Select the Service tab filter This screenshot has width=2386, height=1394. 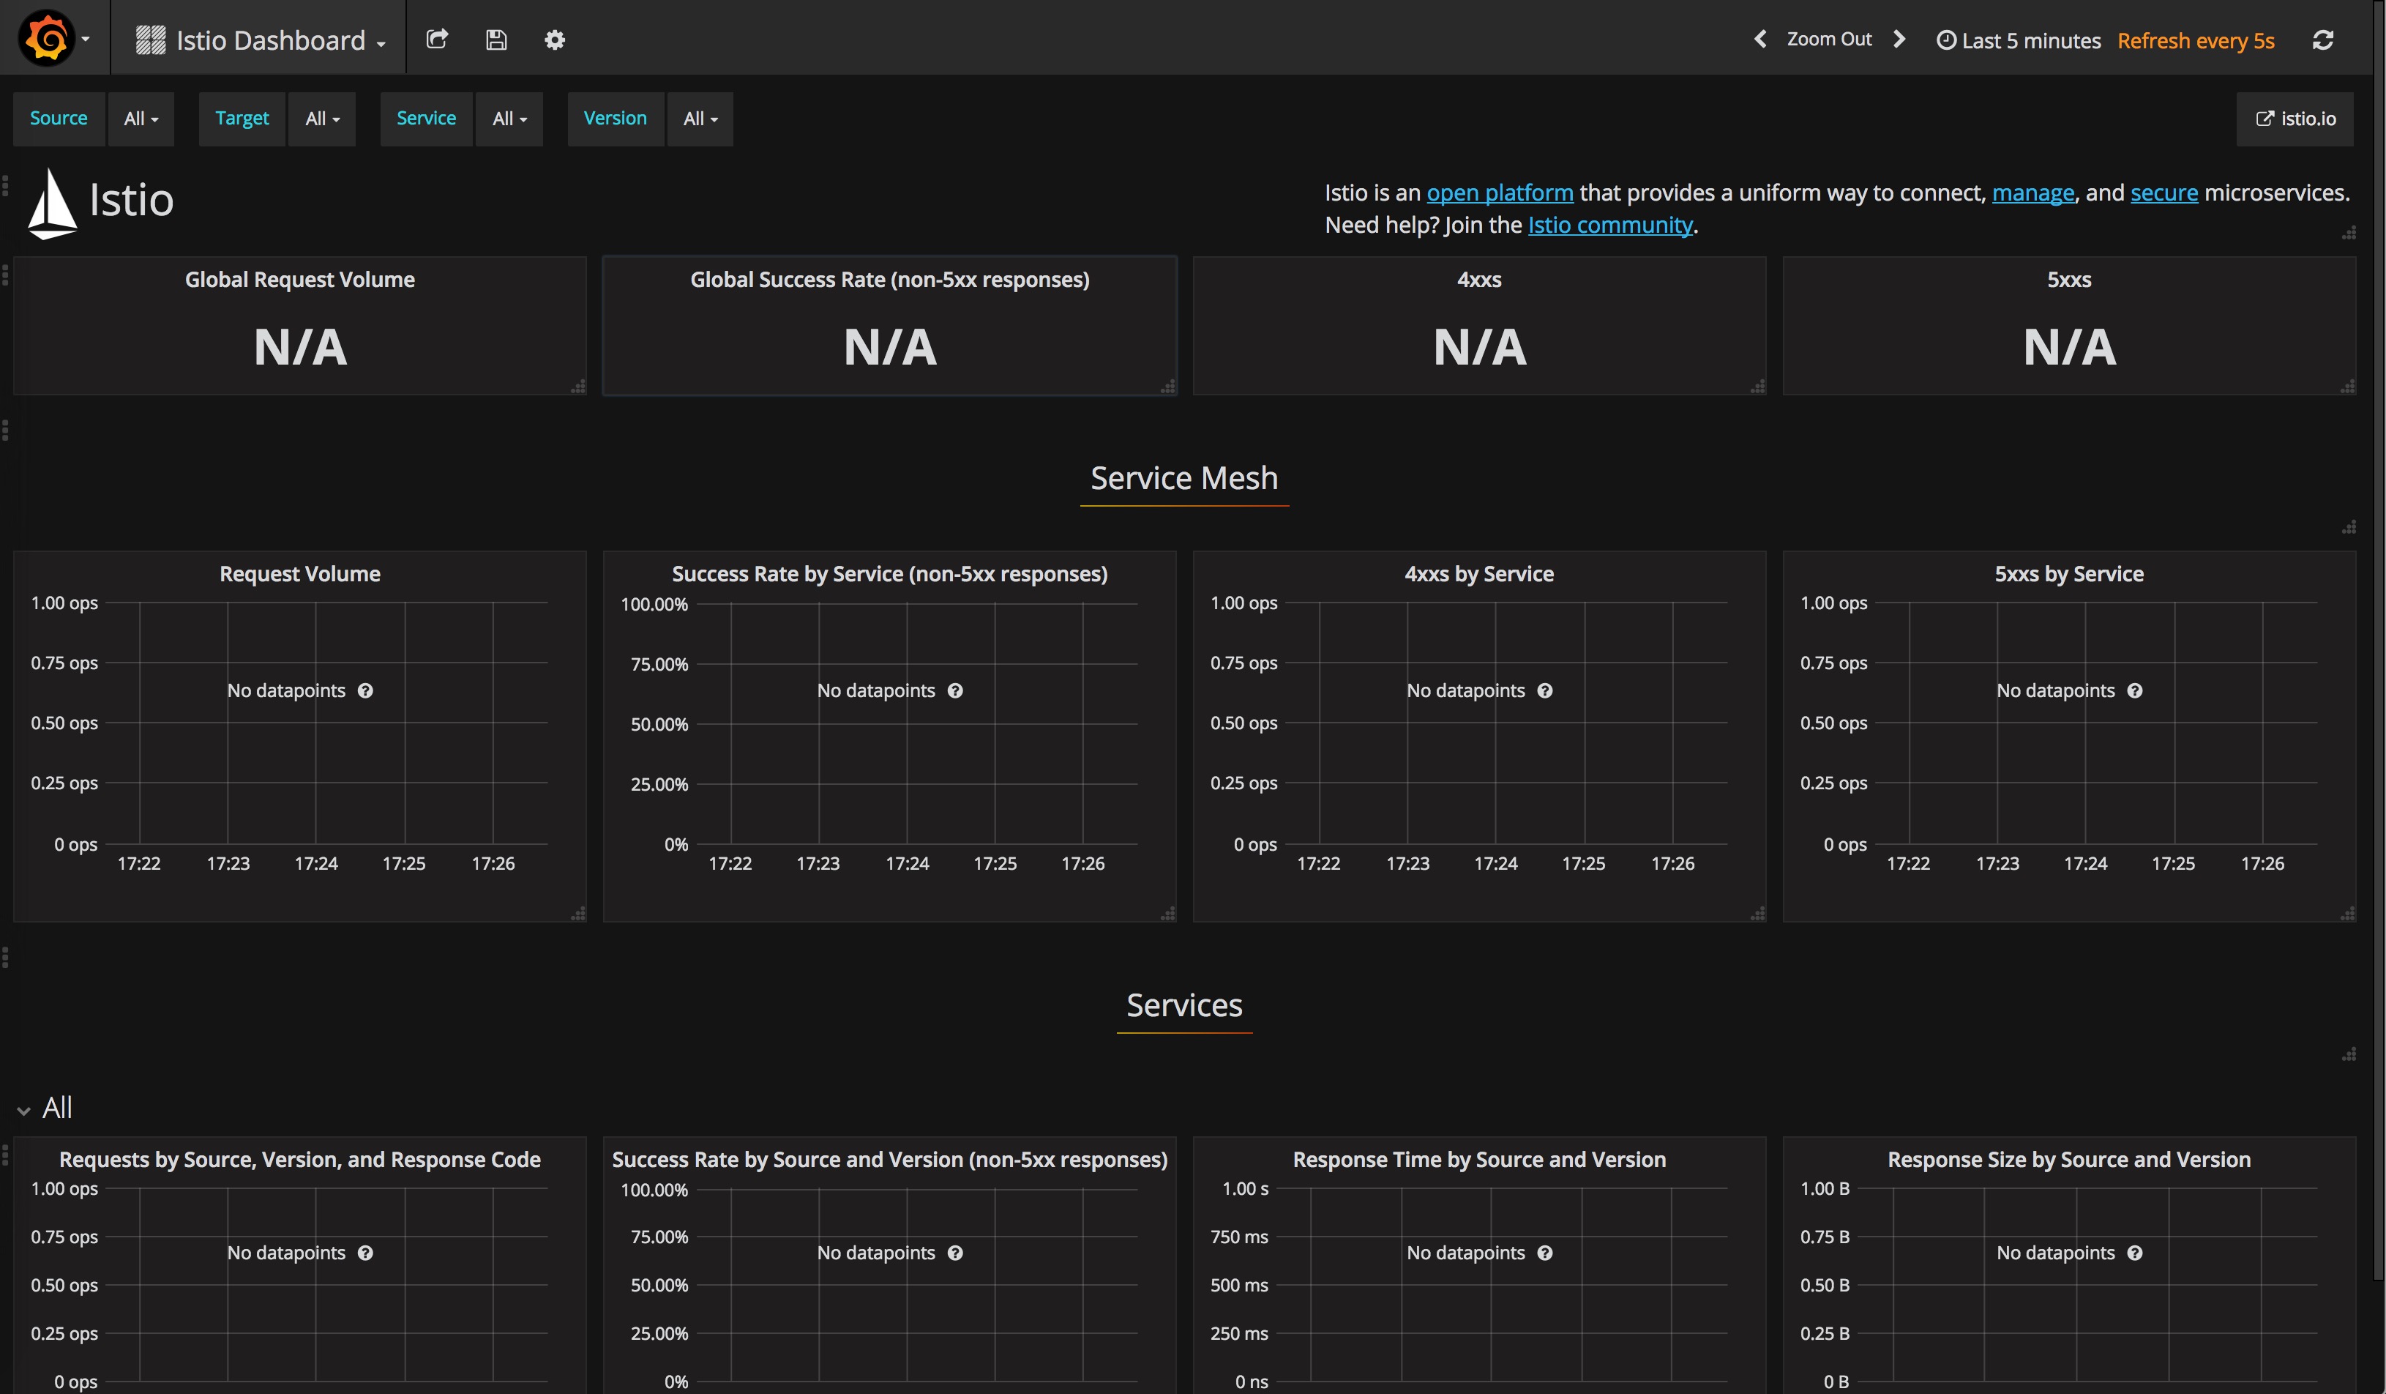point(426,118)
